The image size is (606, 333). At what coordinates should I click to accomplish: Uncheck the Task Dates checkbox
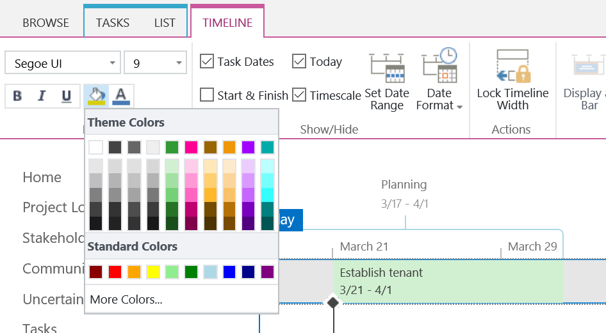[x=207, y=61]
